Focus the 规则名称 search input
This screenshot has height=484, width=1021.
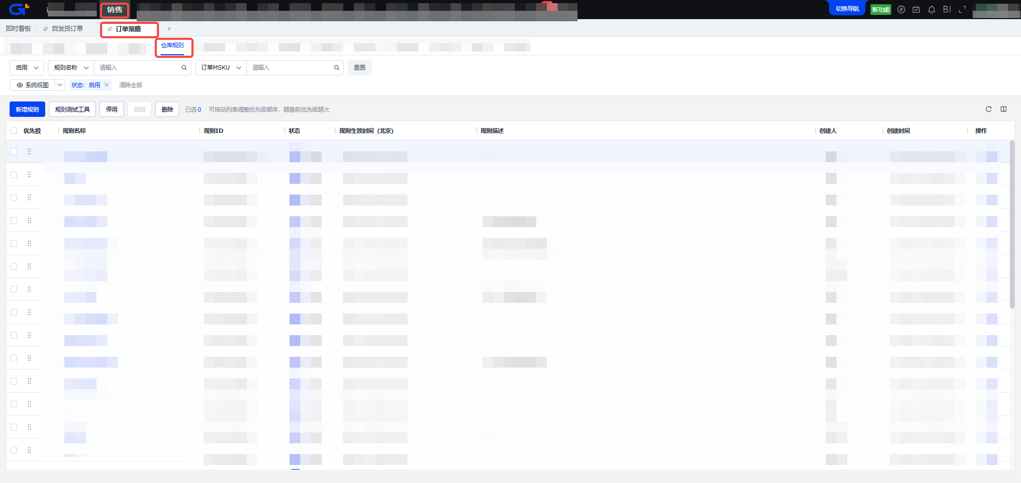pyautogui.click(x=139, y=67)
